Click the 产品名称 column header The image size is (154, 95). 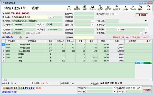tap(32, 41)
